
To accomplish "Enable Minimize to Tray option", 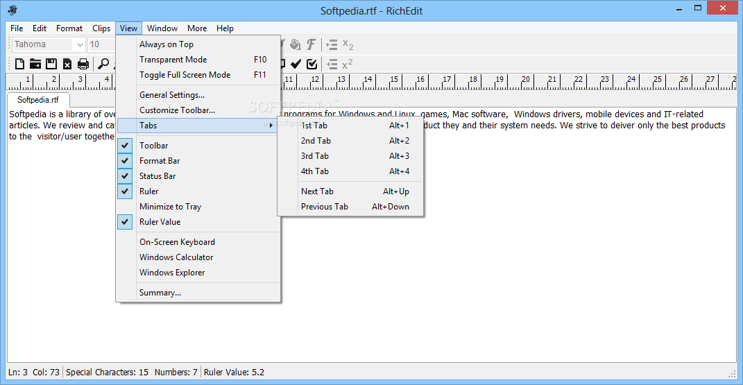I will tap(198, 207).
